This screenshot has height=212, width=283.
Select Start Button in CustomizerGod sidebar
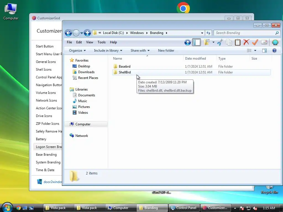pos(44,46)
